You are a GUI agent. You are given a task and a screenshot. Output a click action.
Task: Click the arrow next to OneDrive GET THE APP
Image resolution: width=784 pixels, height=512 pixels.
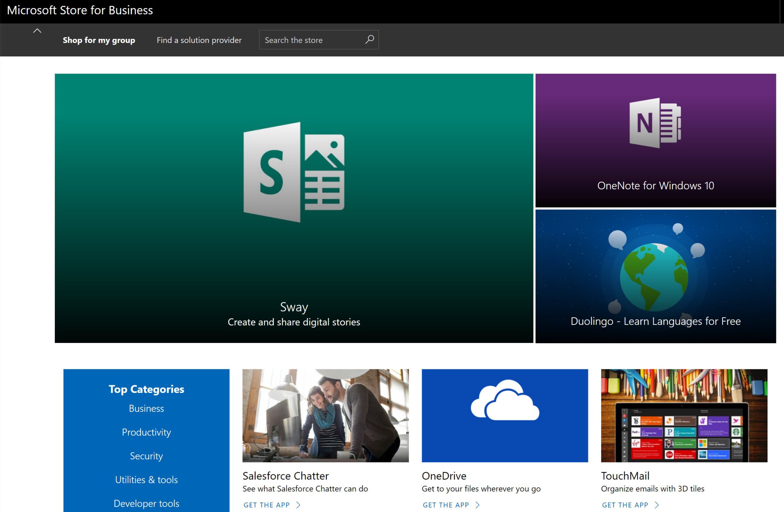(x=477, y=505)
